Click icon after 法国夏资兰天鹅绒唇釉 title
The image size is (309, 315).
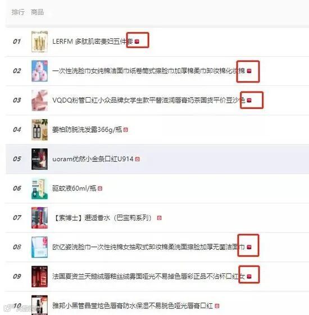(249, 277)
